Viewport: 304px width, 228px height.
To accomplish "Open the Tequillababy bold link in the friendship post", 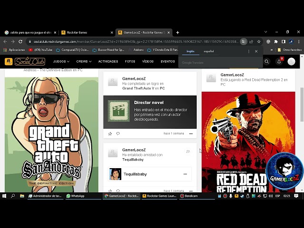I will tap(133, 160).
